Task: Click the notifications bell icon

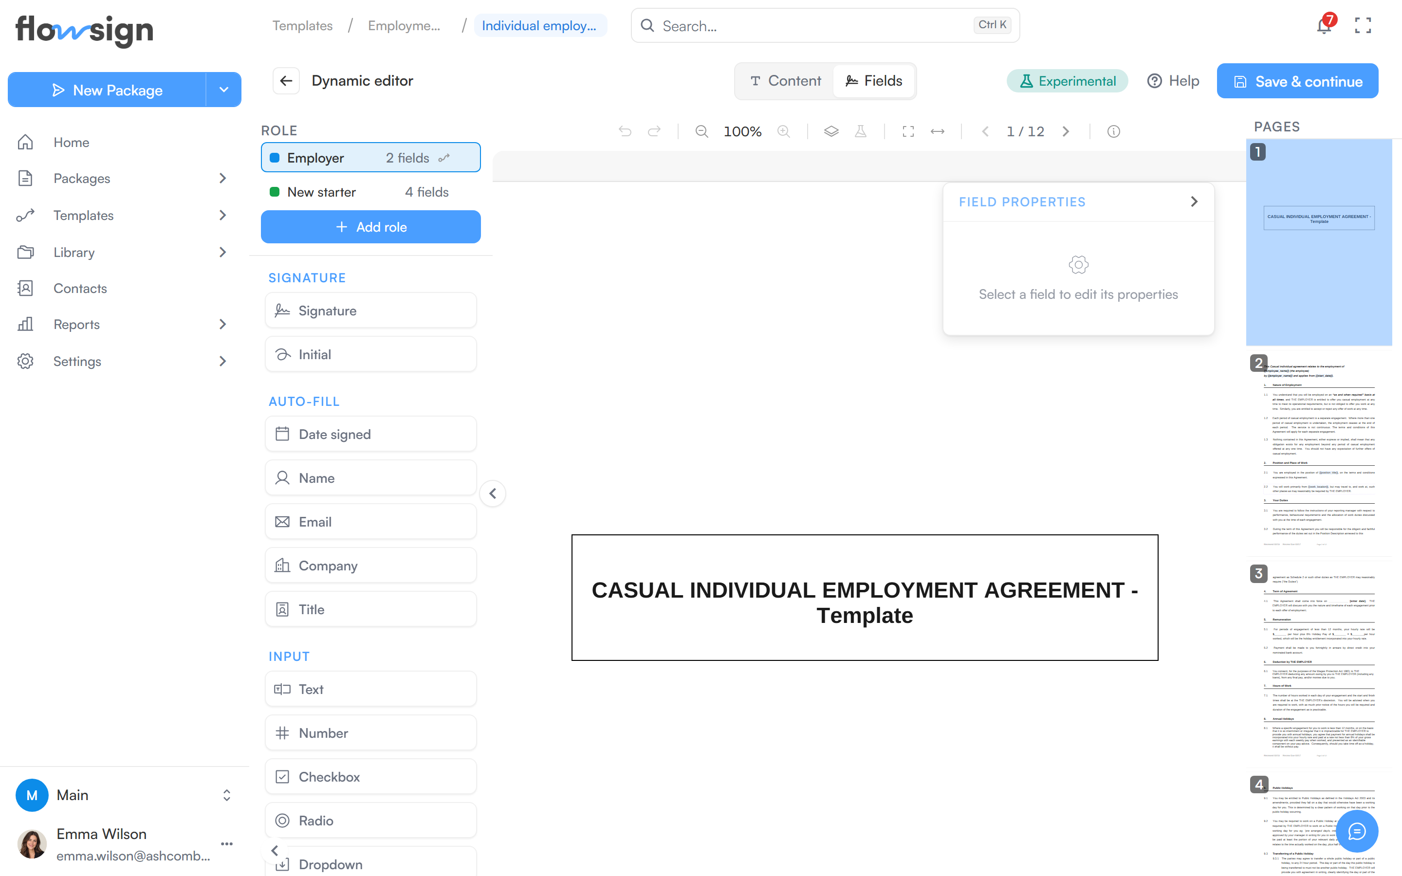Action: (1325, 25)
